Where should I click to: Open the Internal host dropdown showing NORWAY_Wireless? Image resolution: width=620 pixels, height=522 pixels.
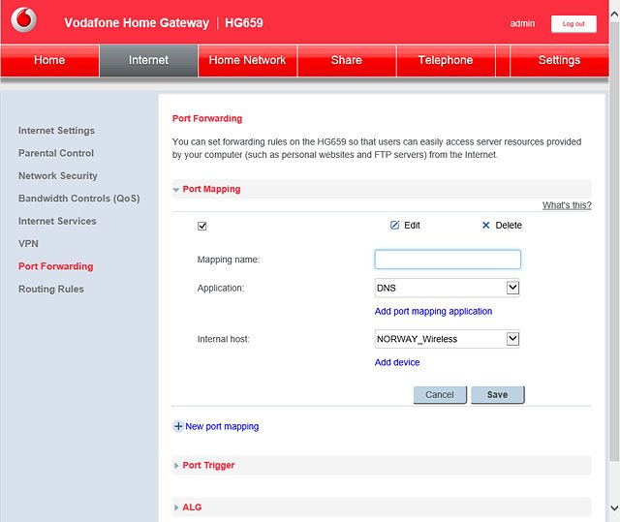(x=447, y=339)
